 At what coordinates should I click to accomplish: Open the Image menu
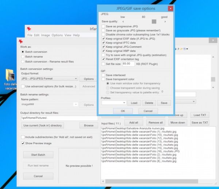coord(45,35)
